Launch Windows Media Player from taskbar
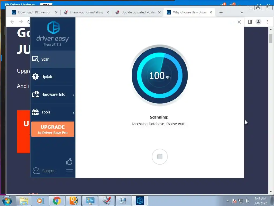The image size is (274, 206). pos(40,201)
